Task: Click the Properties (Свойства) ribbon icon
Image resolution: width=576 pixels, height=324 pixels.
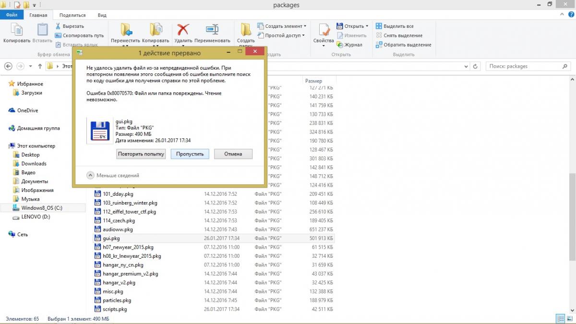Action: tap(324, 30)
